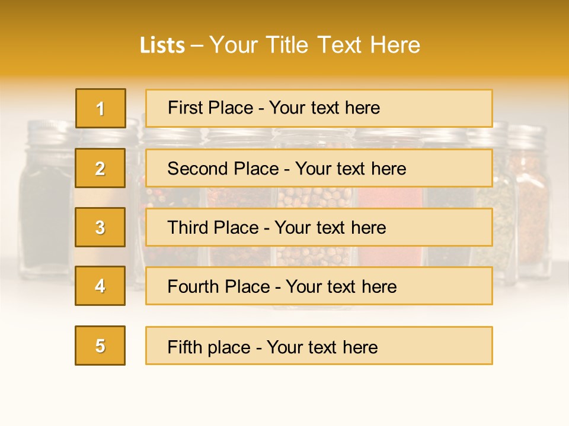This screenshot has height=426, width=569.
Task: Select the number 4 square
Action: [x=100, y=286]
